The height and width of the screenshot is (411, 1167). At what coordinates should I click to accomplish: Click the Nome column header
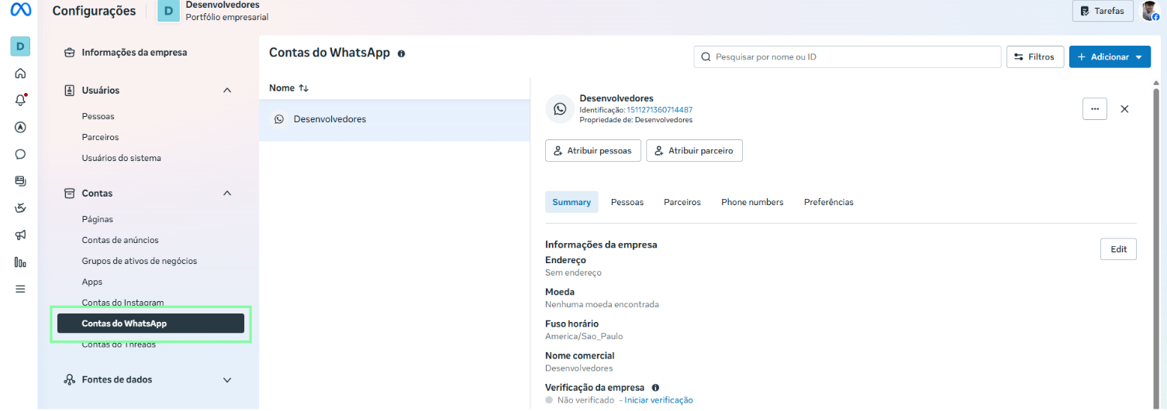281,88
